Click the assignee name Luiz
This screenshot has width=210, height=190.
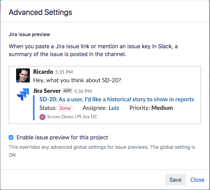(x=114, y=108)
